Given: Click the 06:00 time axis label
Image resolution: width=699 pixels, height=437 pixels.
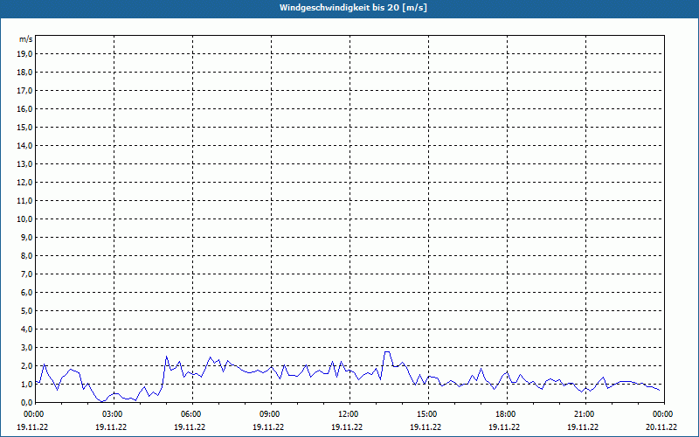Looking at the screenshot, I should (190, 414).
